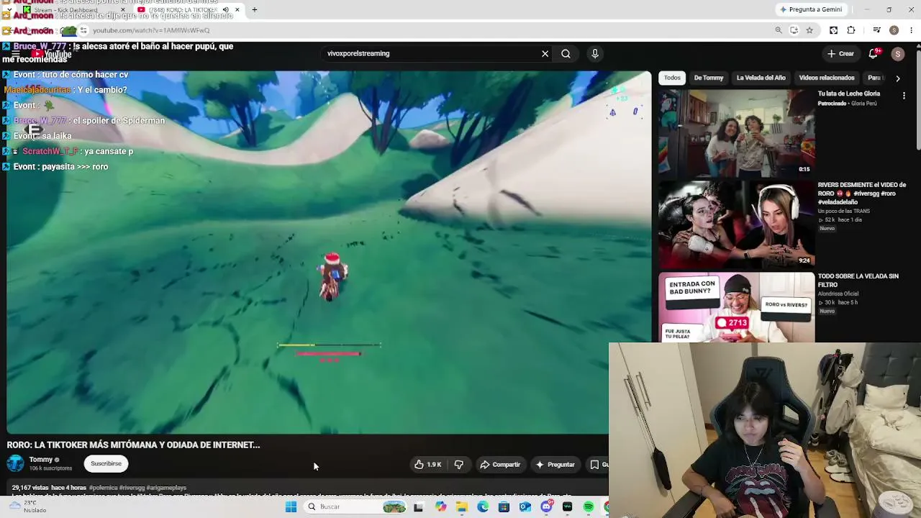This screenshot has height=518, width=921.
Task: Click the video player to pause
Action: (x=328, y=252)
